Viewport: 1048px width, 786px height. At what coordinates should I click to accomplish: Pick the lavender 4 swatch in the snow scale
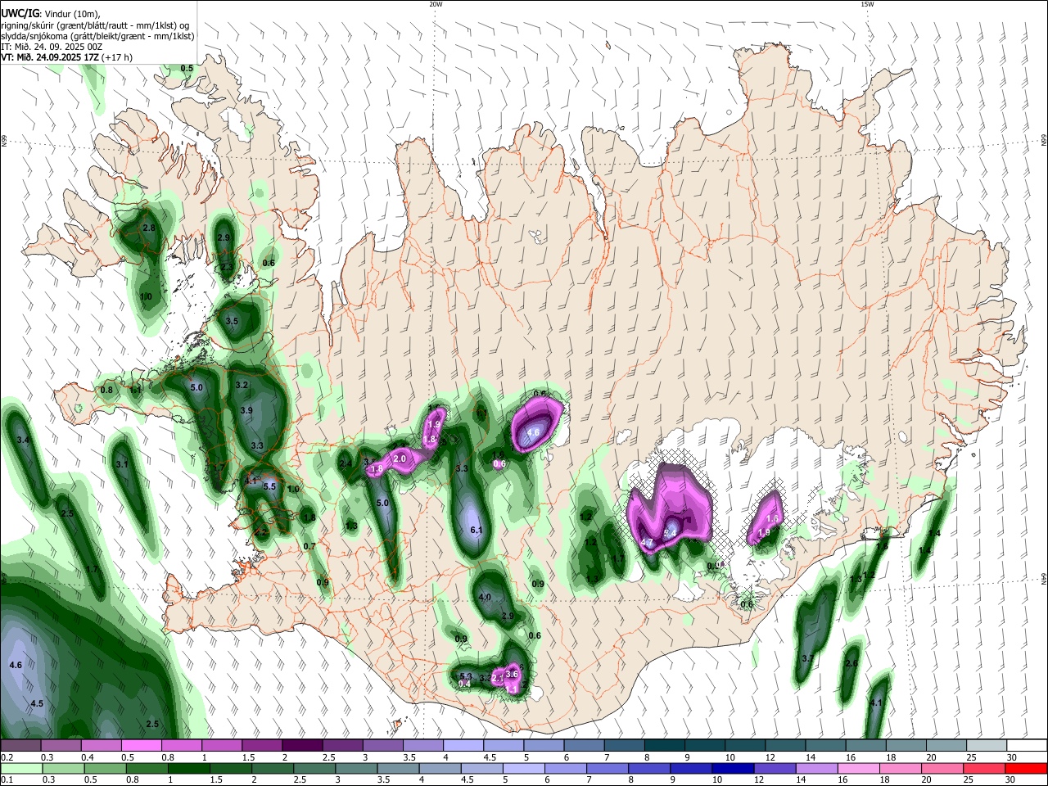click(463, 745)
